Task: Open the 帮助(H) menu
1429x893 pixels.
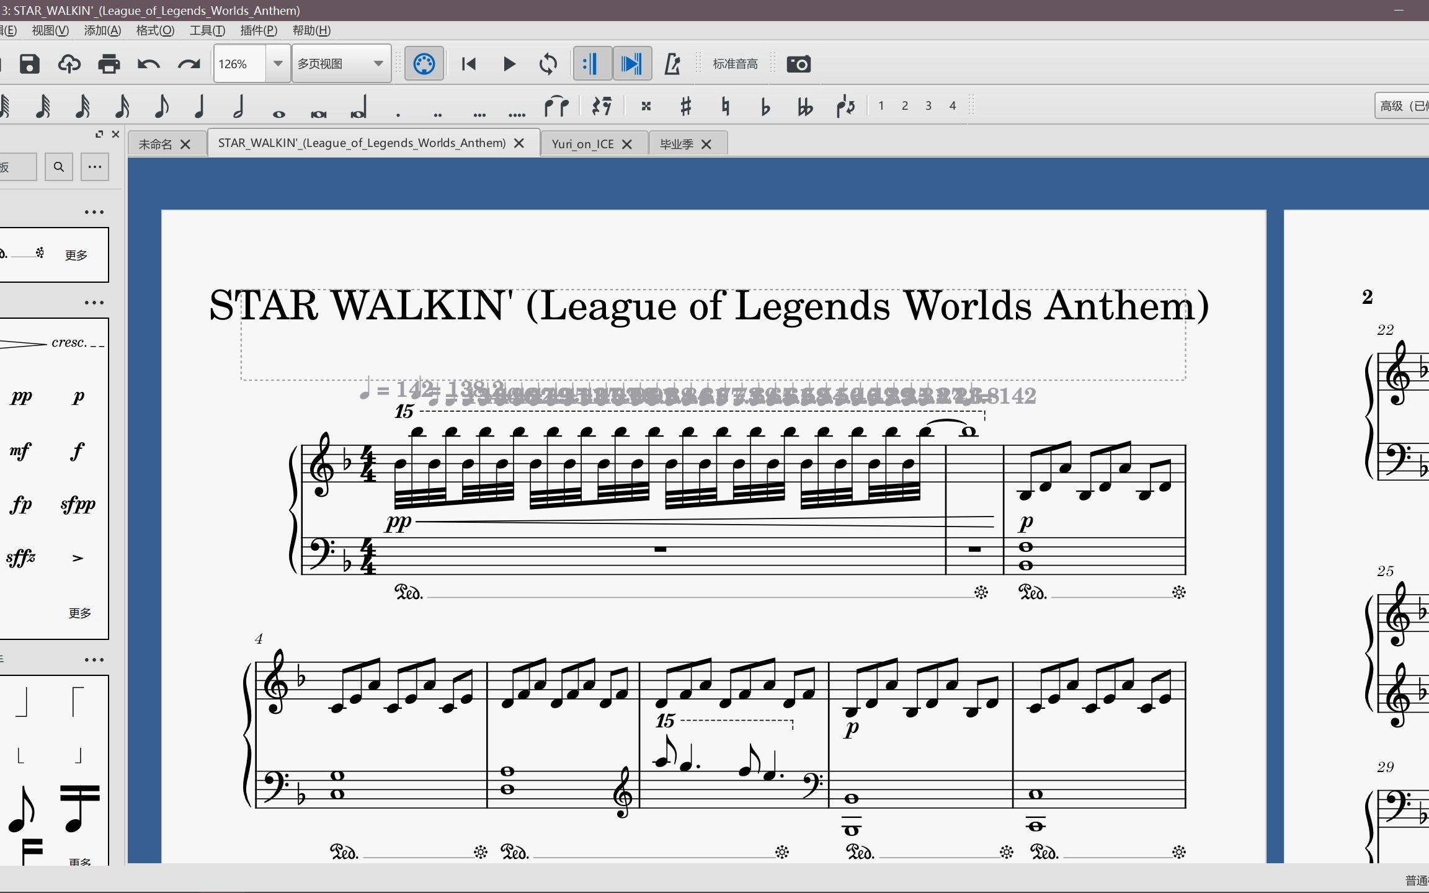Action: point(311,30)
